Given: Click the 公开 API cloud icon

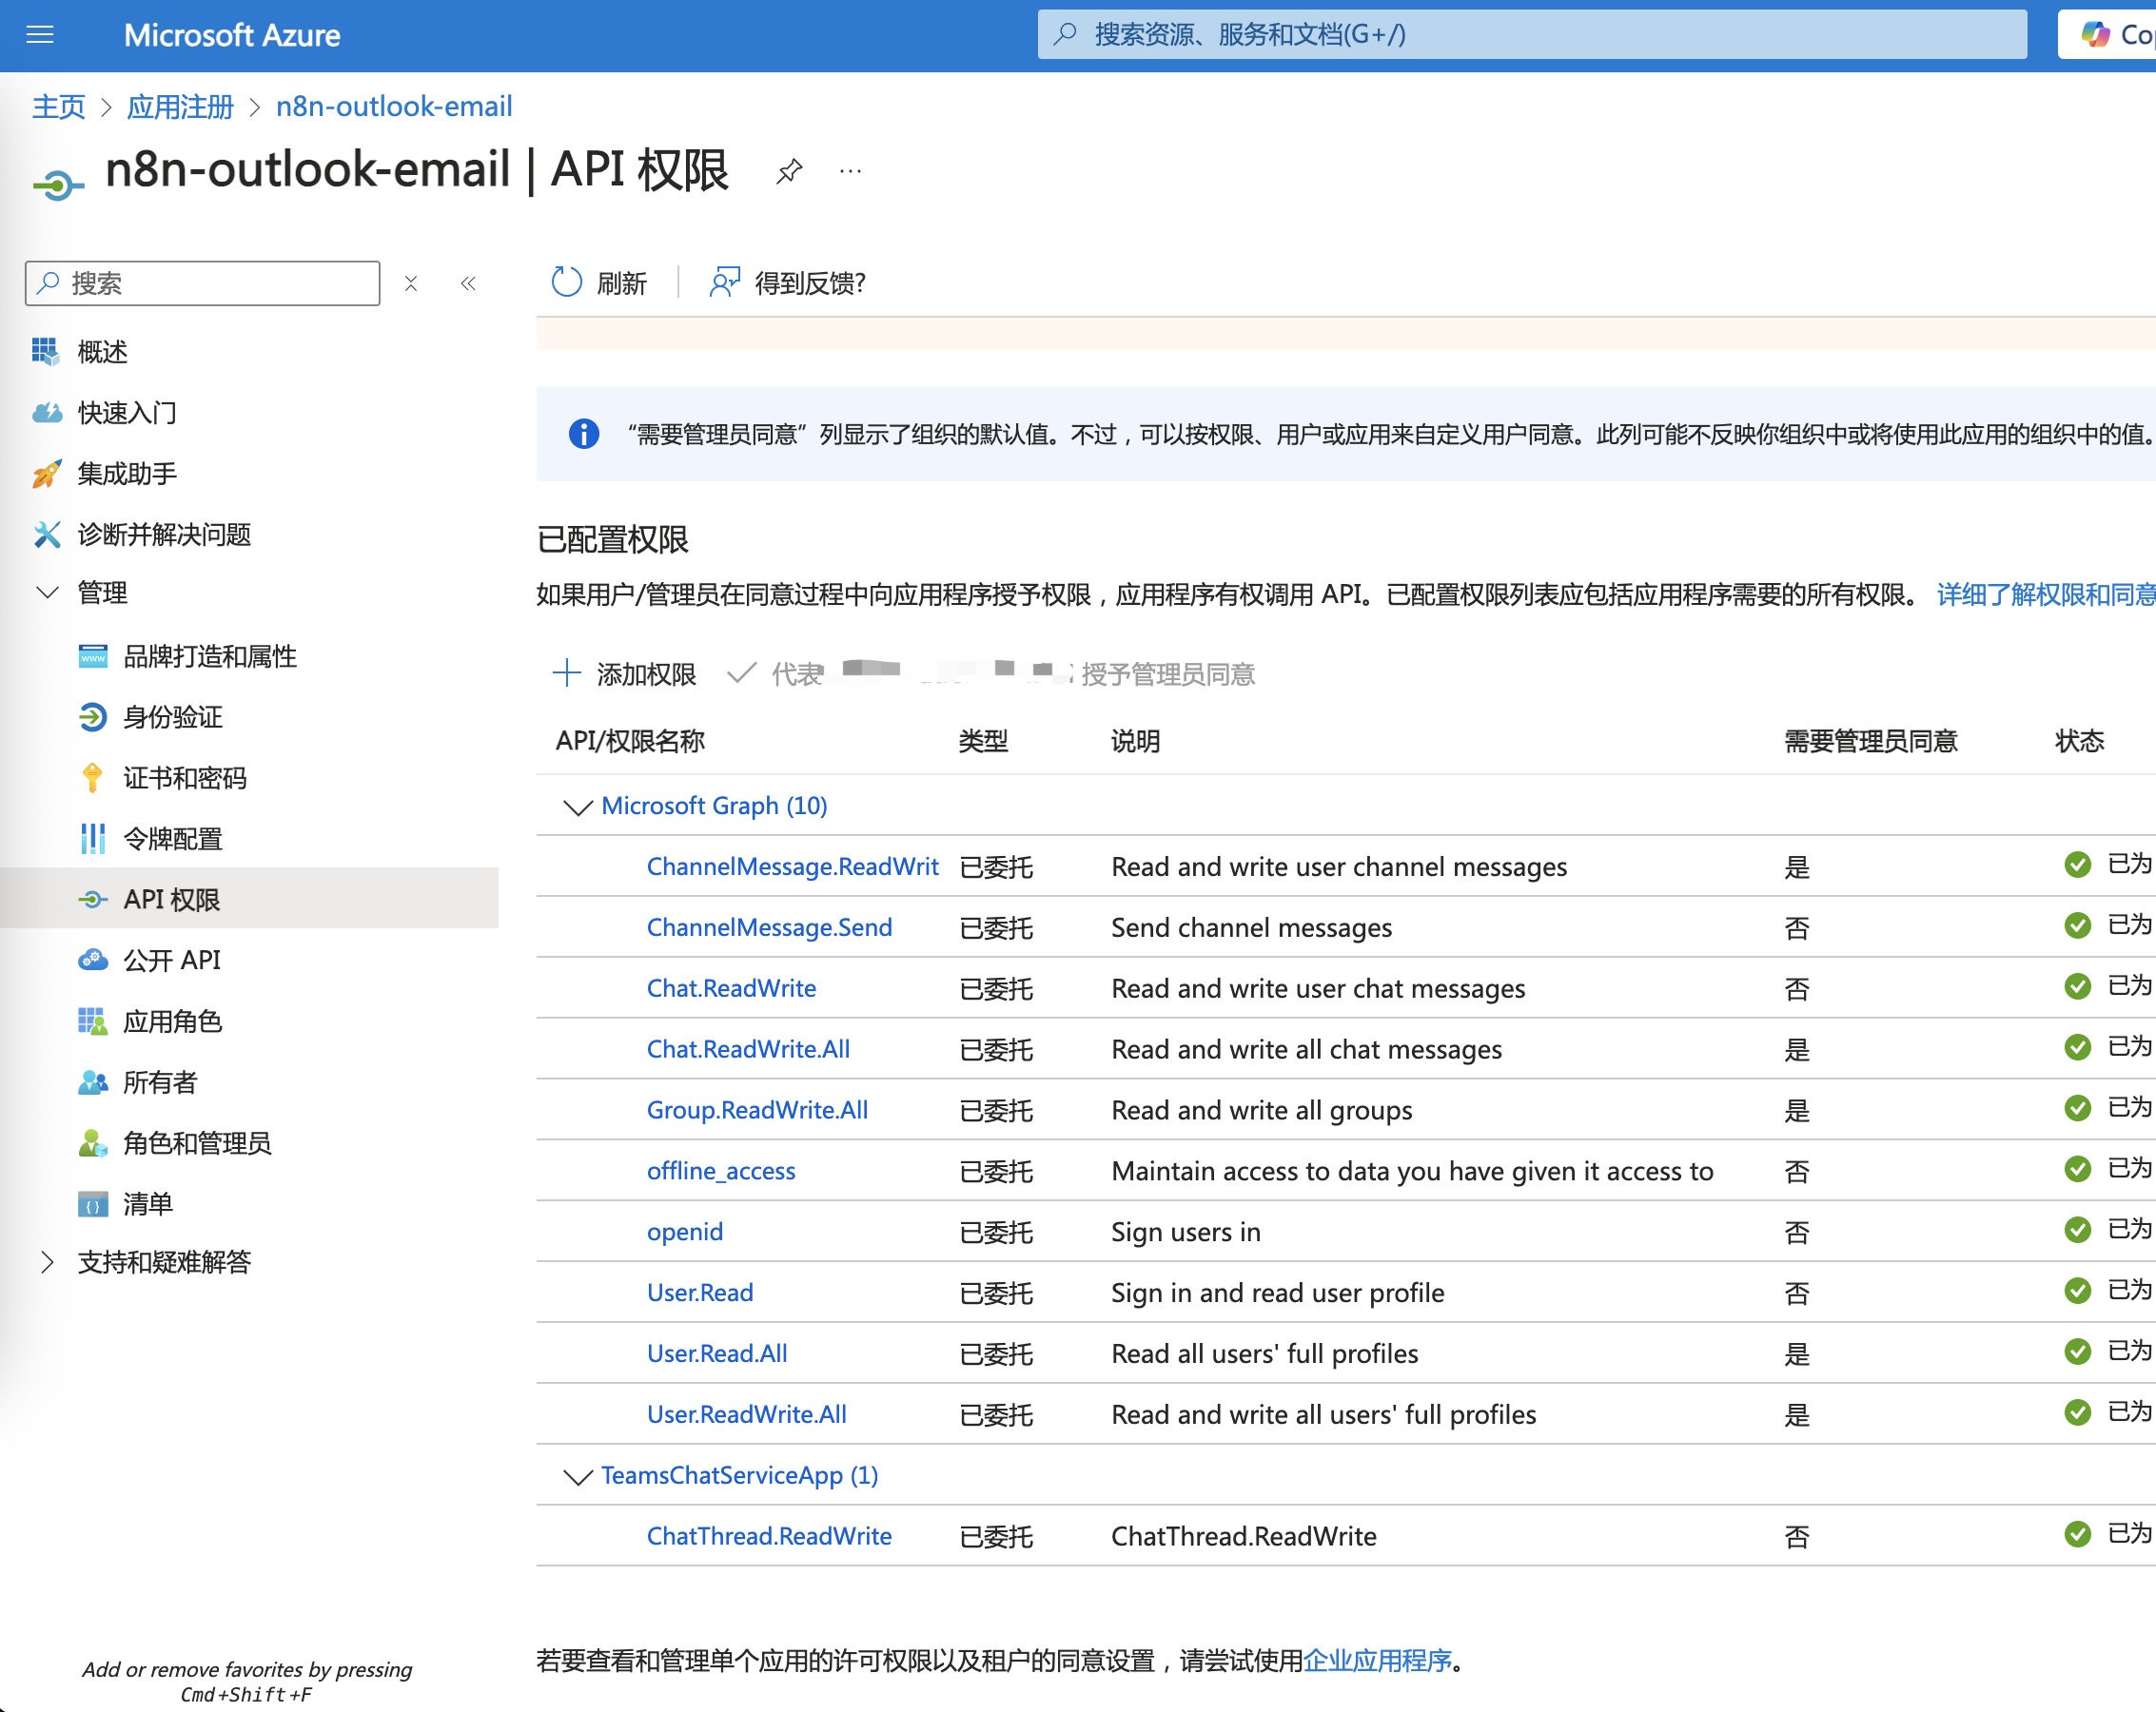Looking at the screenshot, I should click(92, 961).
